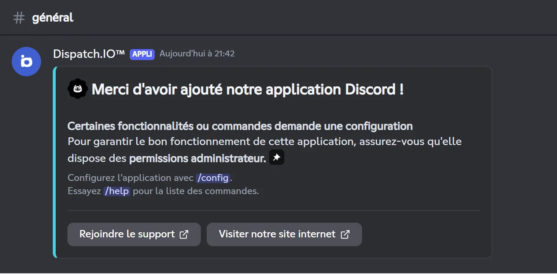Screen dimensions: 557x274
Task: Click the timestamp Aujourd'hui à 21:42
Action: (x=197, y=54)
